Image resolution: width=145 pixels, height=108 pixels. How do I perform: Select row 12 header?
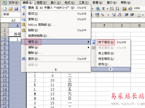(x=5, y=80)
